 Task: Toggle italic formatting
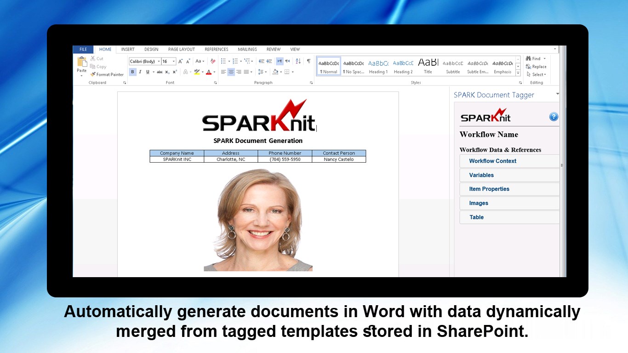coord(140,72)
